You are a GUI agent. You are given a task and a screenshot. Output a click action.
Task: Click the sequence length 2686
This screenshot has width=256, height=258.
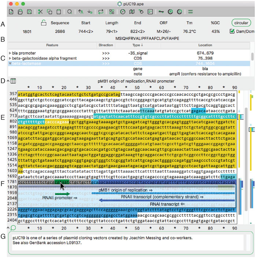(x=60, y=32)
